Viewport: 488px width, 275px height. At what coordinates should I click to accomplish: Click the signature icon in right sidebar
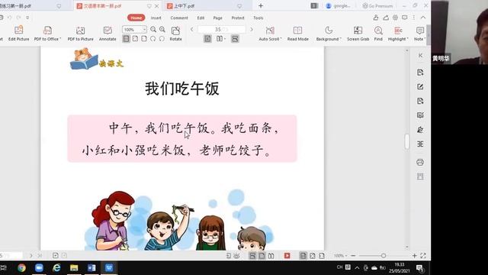[420, 129]
